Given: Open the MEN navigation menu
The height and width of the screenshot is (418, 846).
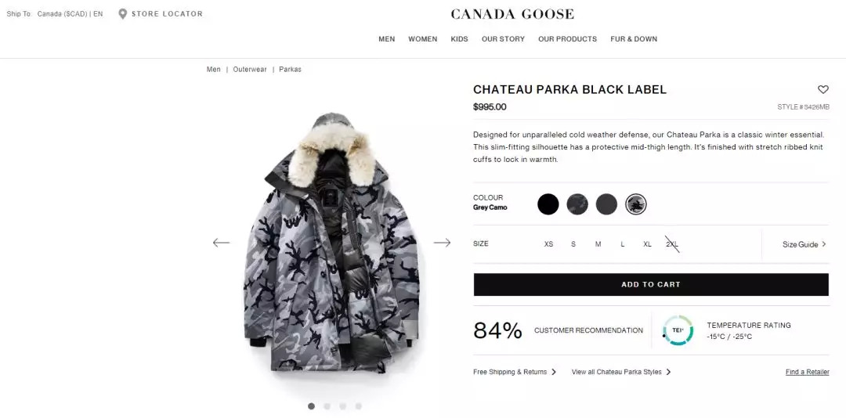Looking at the screenshot, I should [387, 39].
